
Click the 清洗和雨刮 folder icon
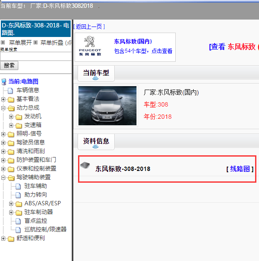click(x=11, y=152)
